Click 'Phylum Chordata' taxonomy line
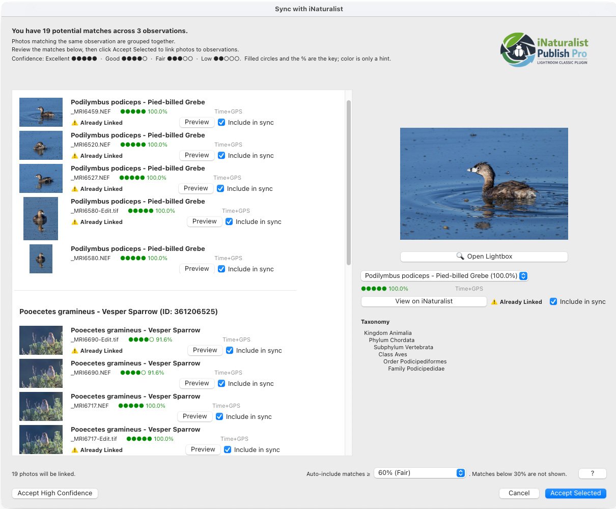This screenshot has width=616, height=509. pos(391,340)
